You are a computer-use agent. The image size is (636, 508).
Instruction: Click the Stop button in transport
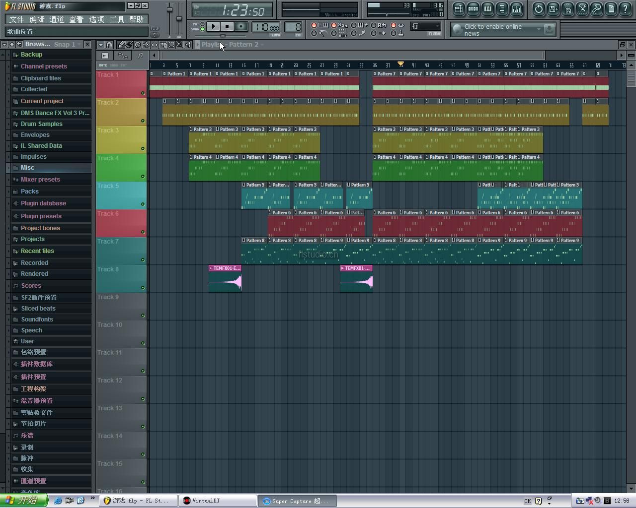[x=227, y=26]
